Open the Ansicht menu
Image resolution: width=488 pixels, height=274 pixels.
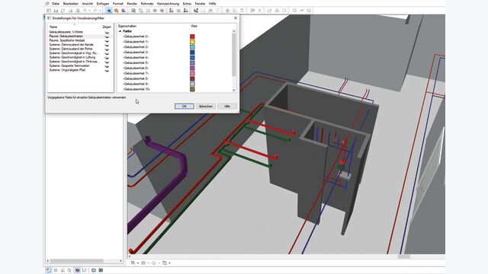click(88, 4)
